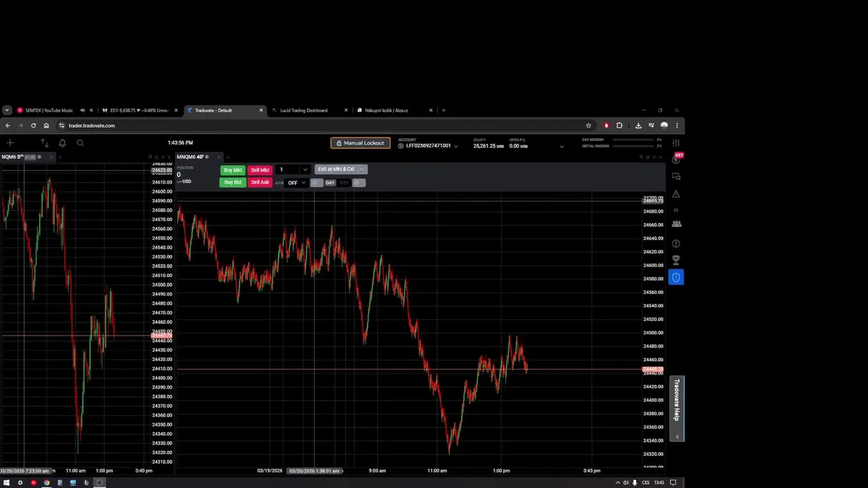This screenshot has height=488, width=868.
Task: Click Exit at Mkt & Cxl button
Action: tap(336, 169)
